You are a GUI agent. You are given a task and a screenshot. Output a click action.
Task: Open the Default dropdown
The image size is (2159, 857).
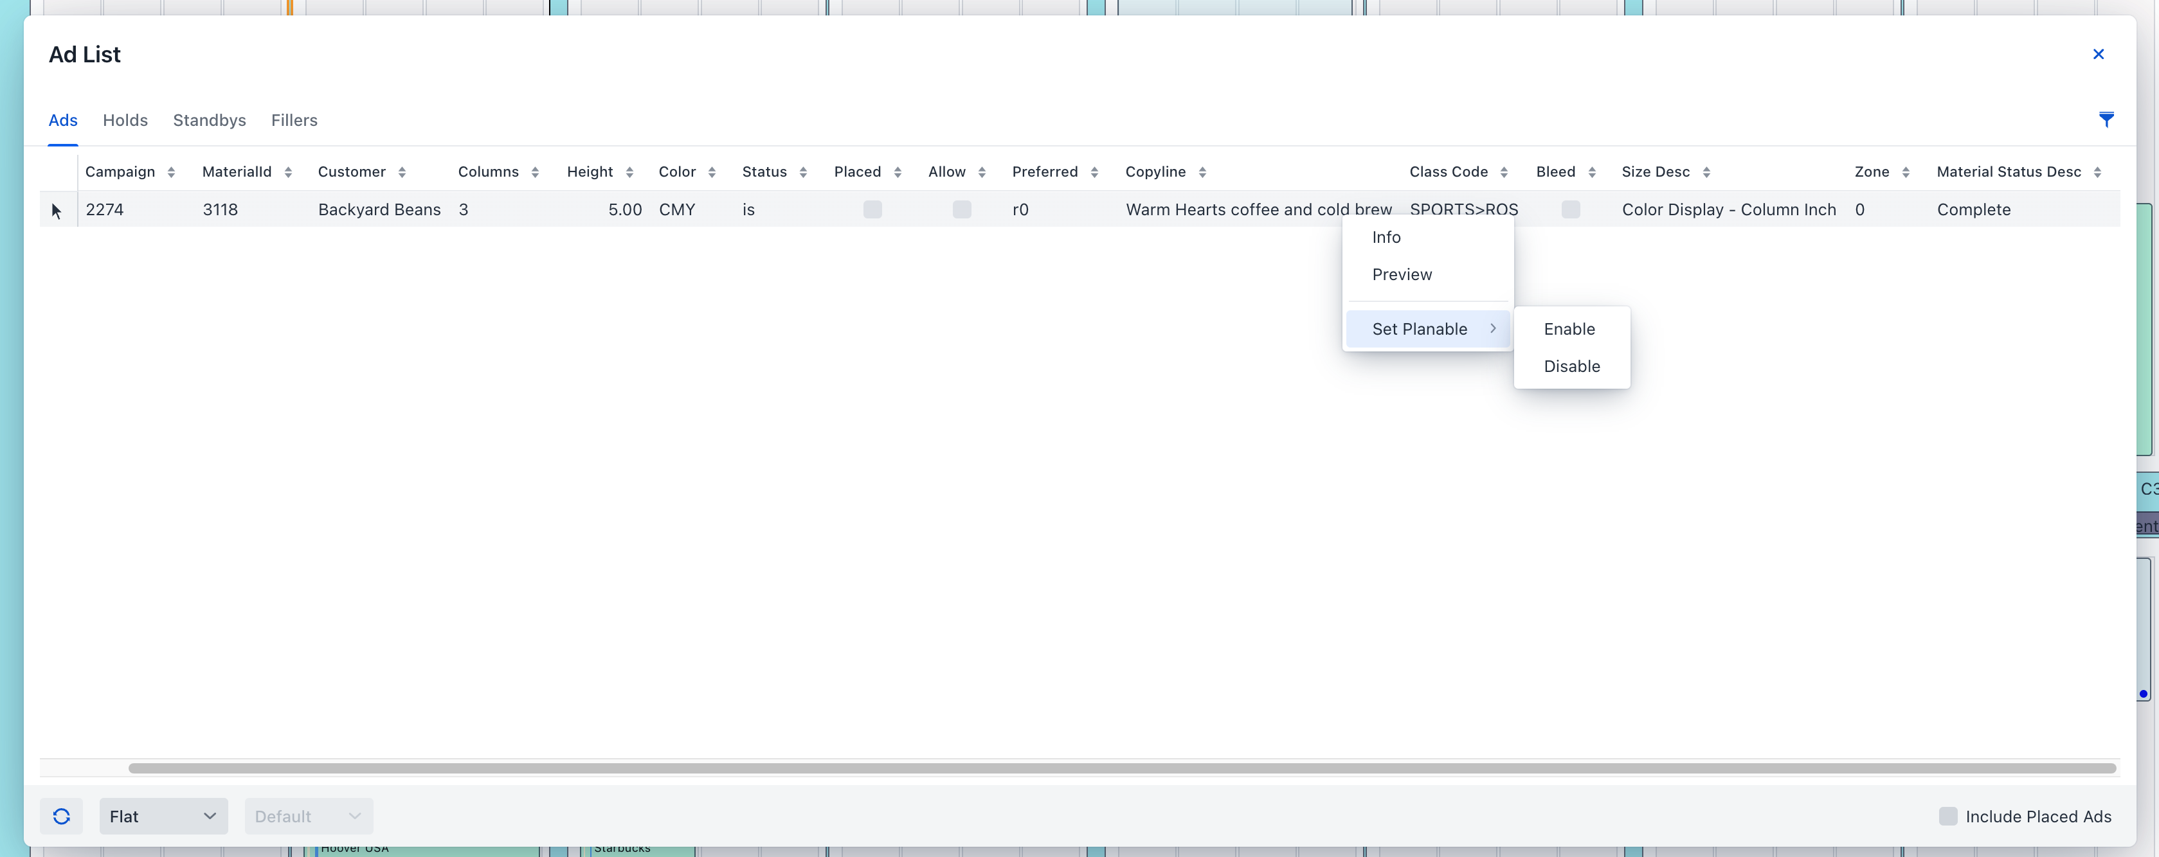pyautogui.click(x=309, y=816)
